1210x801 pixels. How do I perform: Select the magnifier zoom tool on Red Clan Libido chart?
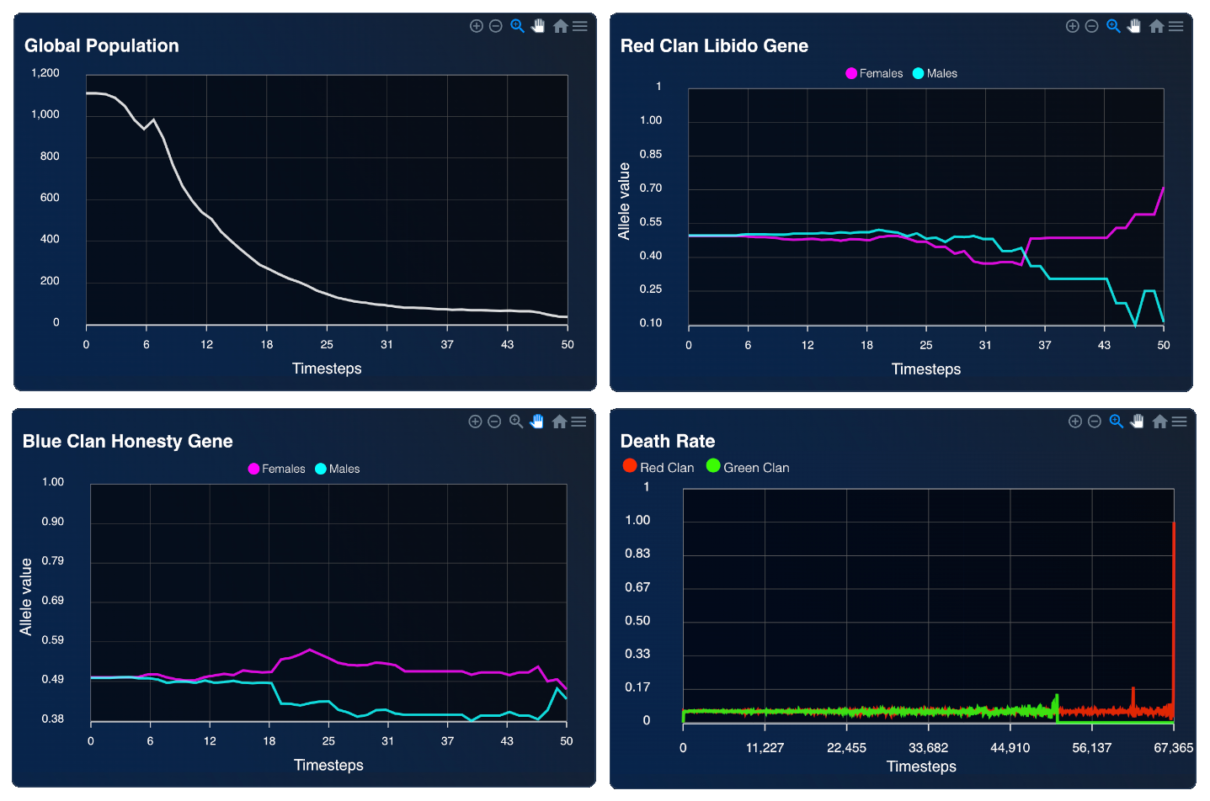pyautogui.click(x=1113, y=26)
